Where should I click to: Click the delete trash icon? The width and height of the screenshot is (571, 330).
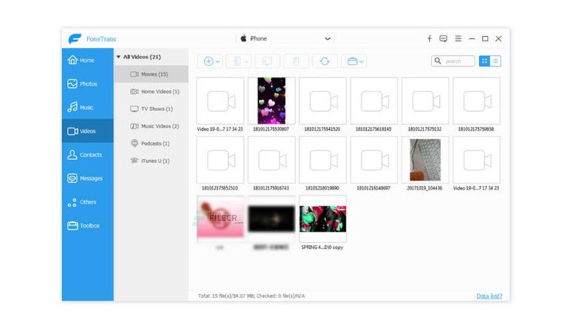click(296, 61)
